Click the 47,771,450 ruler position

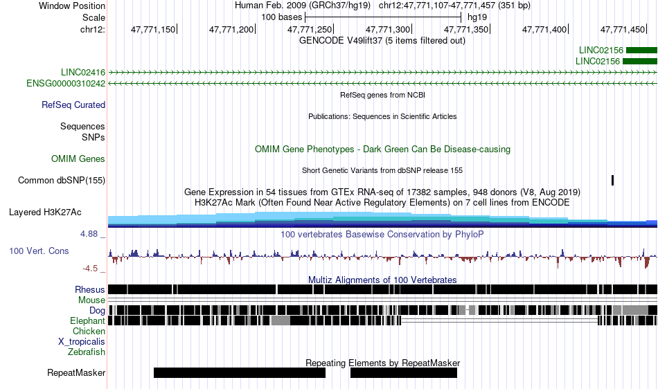[623, 29]
